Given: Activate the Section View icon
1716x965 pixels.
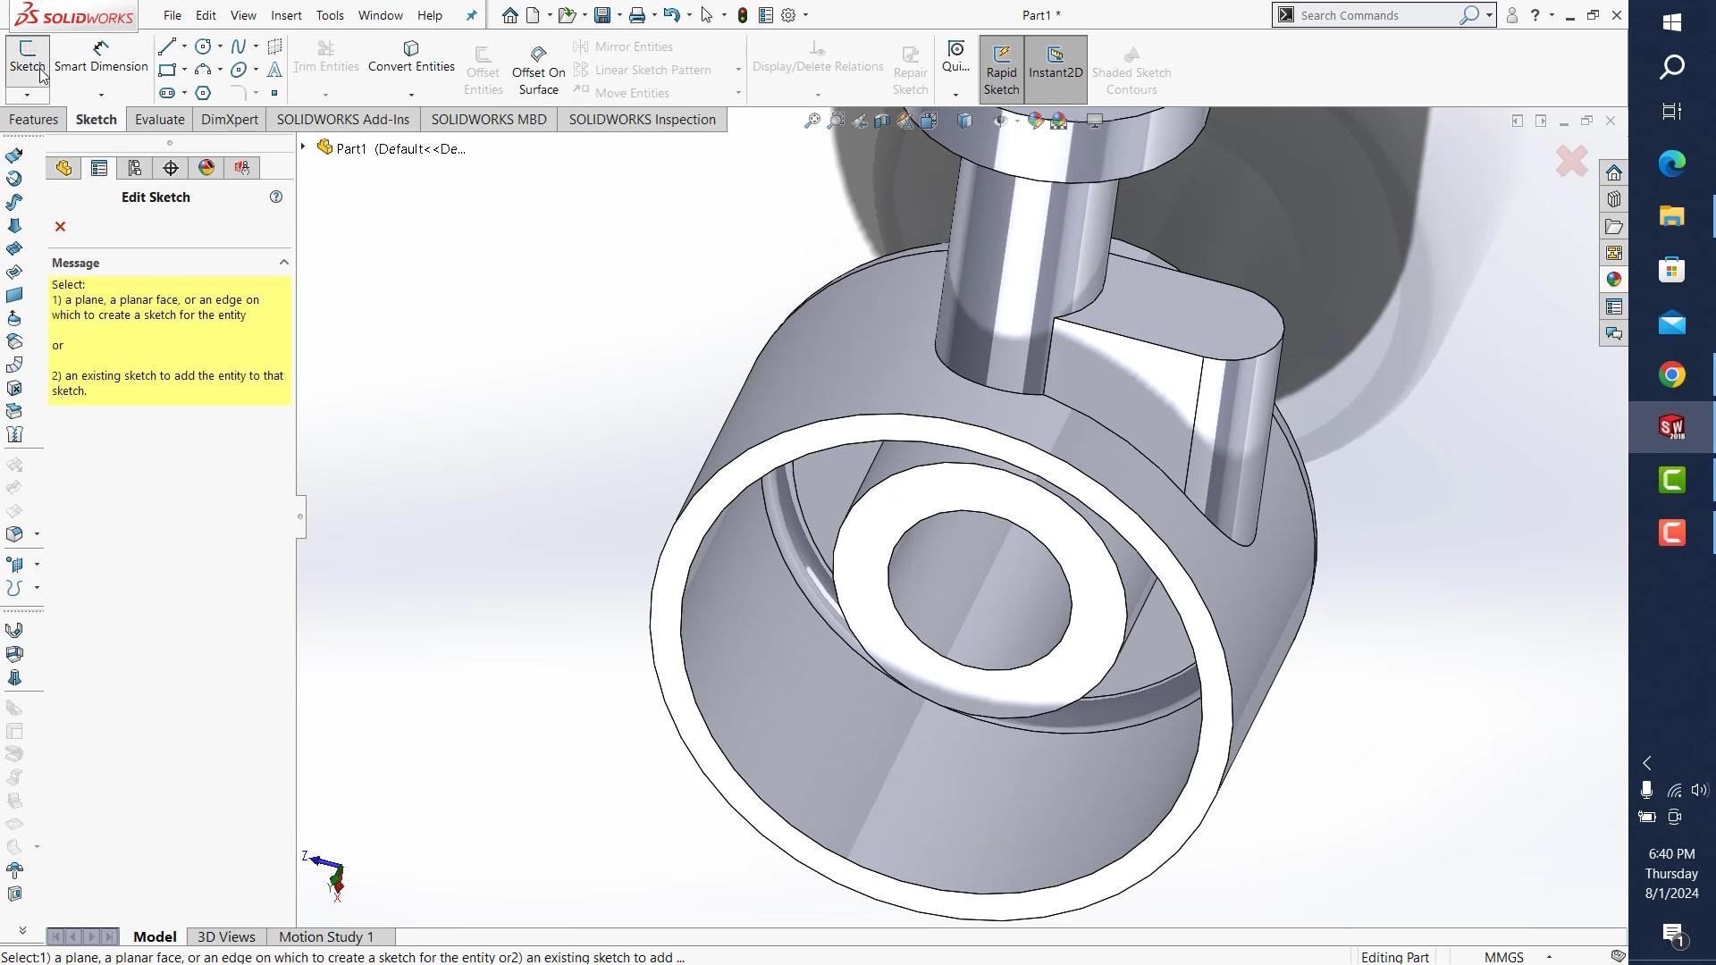Looking at the screenshot, I should (882, 120).
